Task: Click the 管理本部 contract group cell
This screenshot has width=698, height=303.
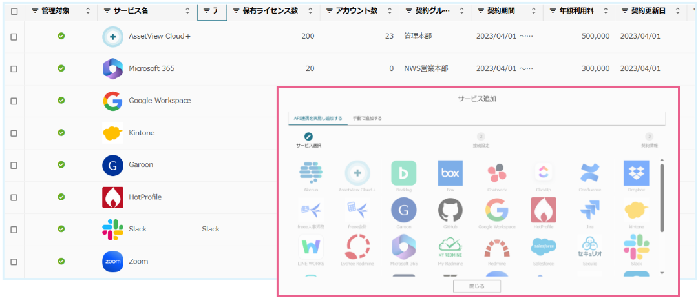Action: pyautogui.click(x=418, y=37)
